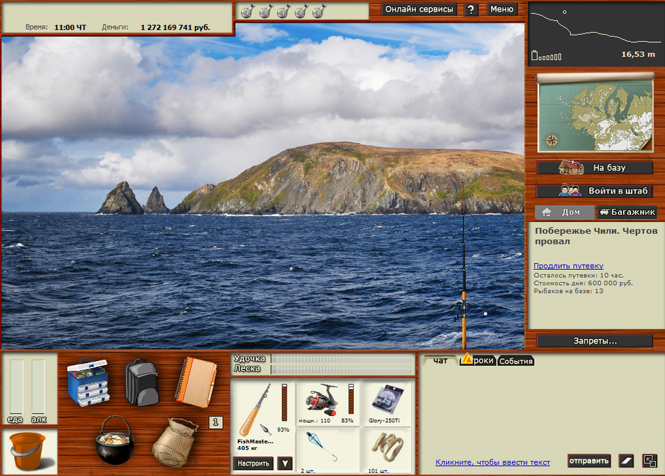665x476 pixels.
Task: Open the orange notebook journal
Action: pyautogui.click(x=196, y=379)
